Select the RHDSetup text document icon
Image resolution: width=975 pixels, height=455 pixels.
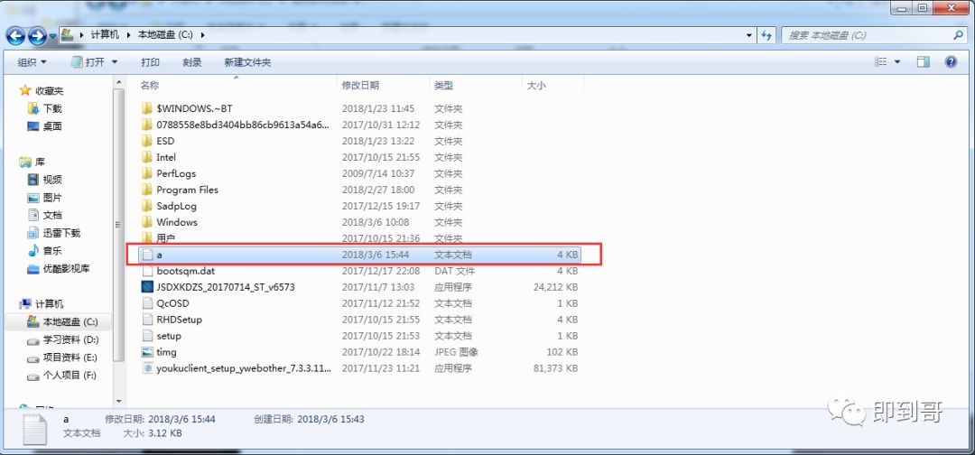pos(147,320)
